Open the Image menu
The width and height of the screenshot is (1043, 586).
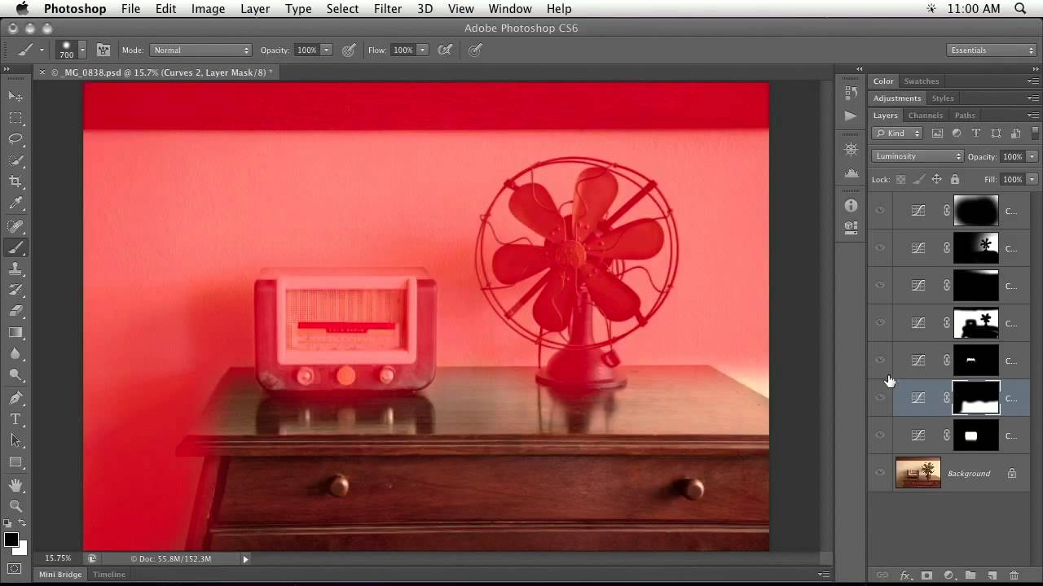click(208, 9)
